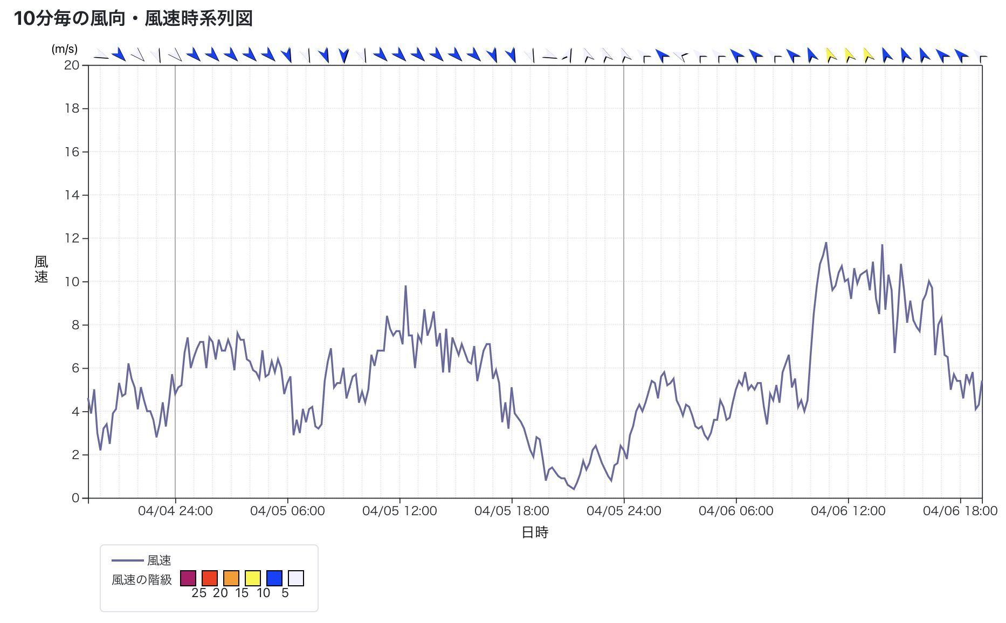Click the 04/06 18:00 time axis label
This screenshot has height=623, width=1006.
(960, 511)
